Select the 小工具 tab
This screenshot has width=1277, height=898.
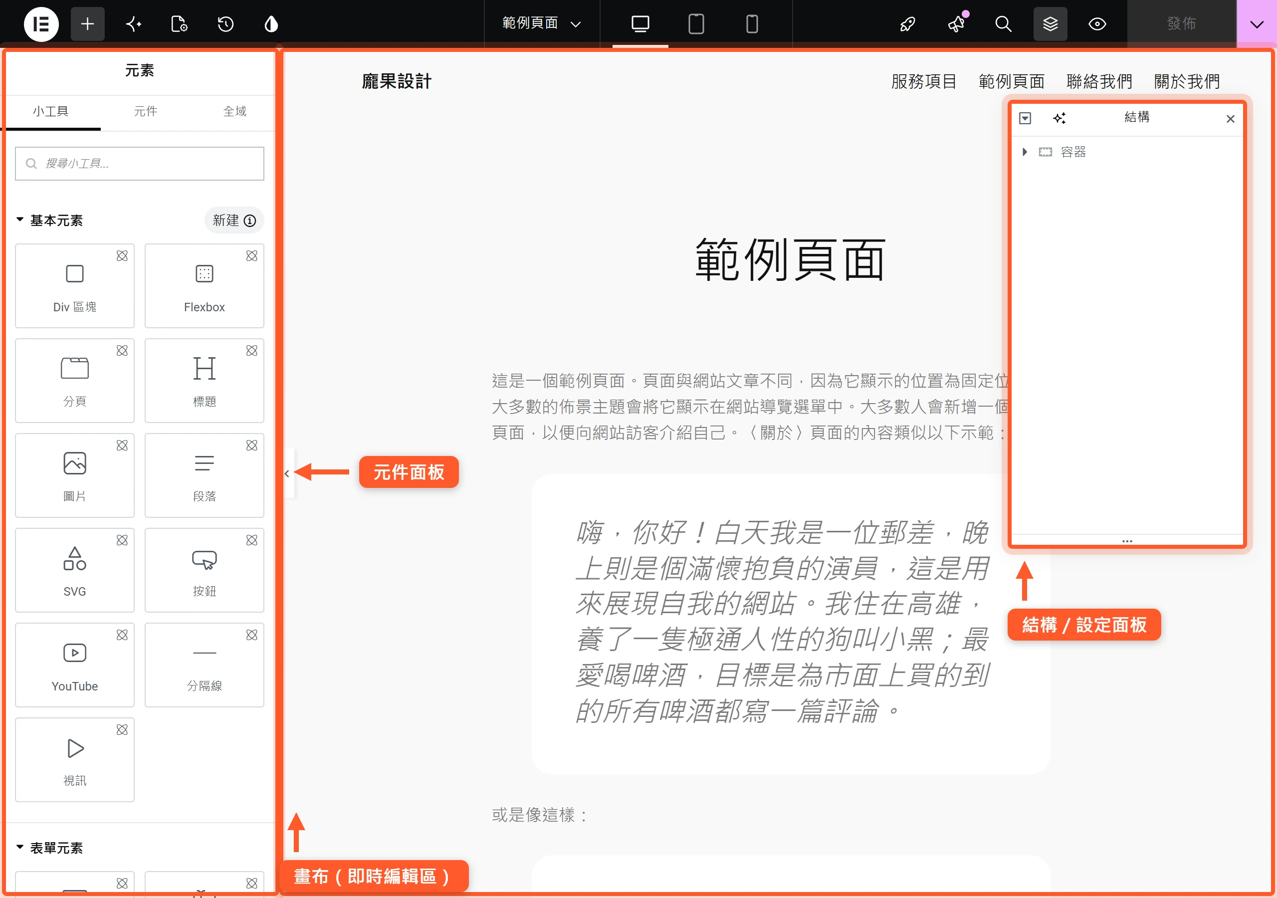[x=50, y=111]
